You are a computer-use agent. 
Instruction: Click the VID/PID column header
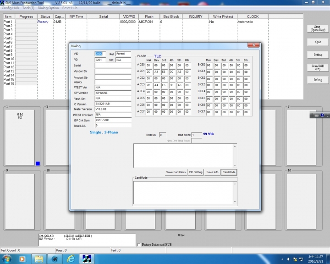click(x=129, y=16)
